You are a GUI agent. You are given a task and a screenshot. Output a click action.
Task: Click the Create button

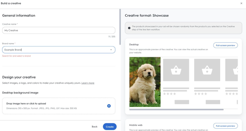click(x=110, y=127)
